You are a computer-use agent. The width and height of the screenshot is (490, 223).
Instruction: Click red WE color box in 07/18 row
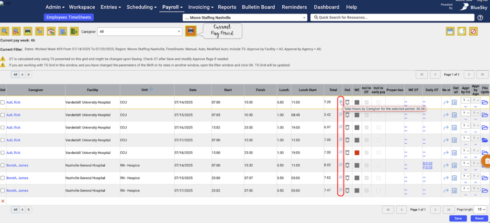click(x=356, y=153)
